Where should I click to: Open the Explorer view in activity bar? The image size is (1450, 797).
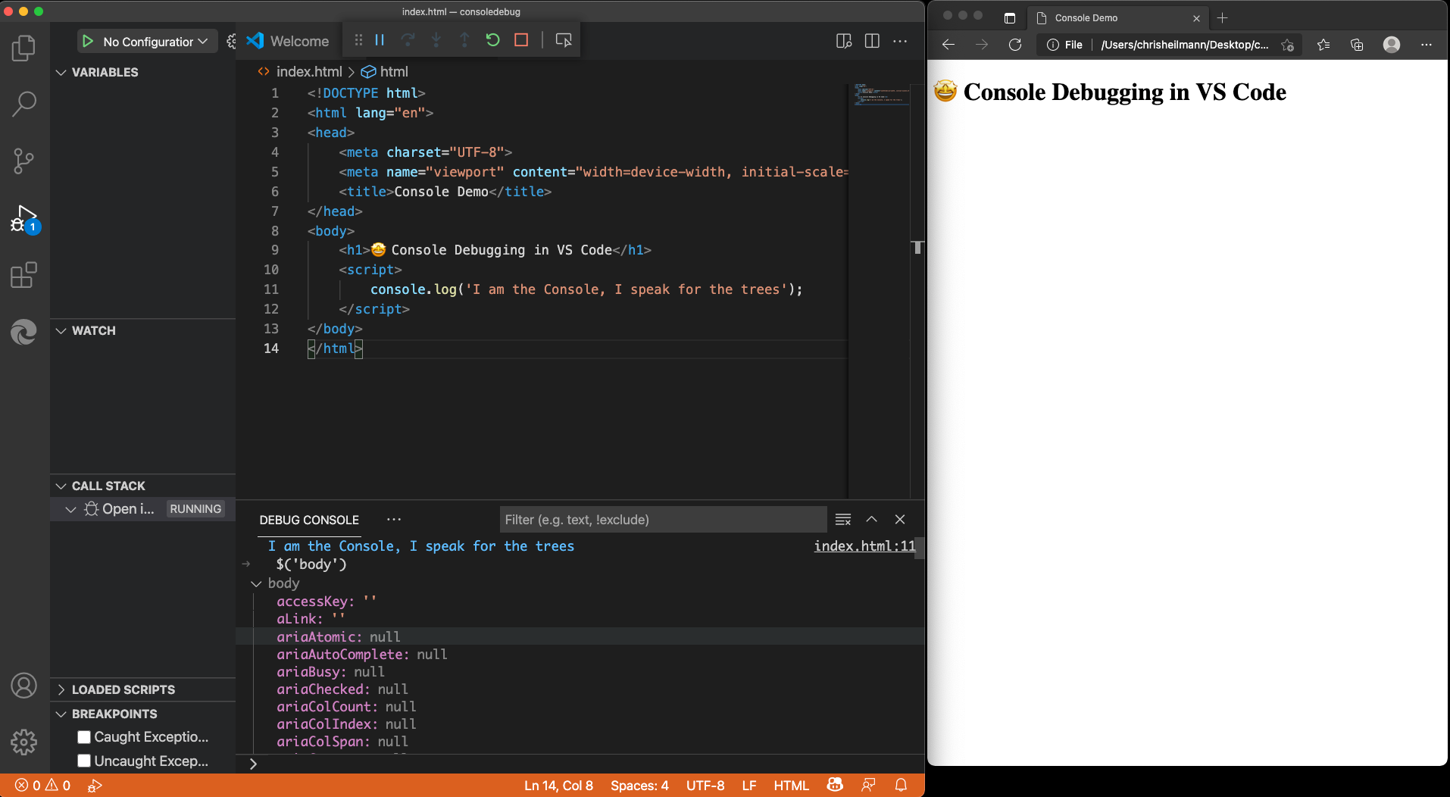tap(23, 48)
